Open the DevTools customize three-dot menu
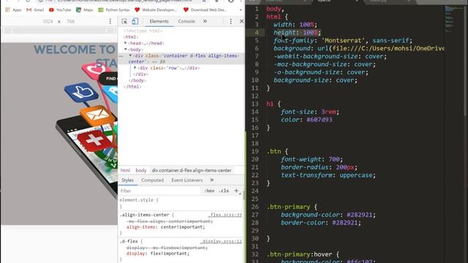Screen dimensions: 468x263 [231, 21]
